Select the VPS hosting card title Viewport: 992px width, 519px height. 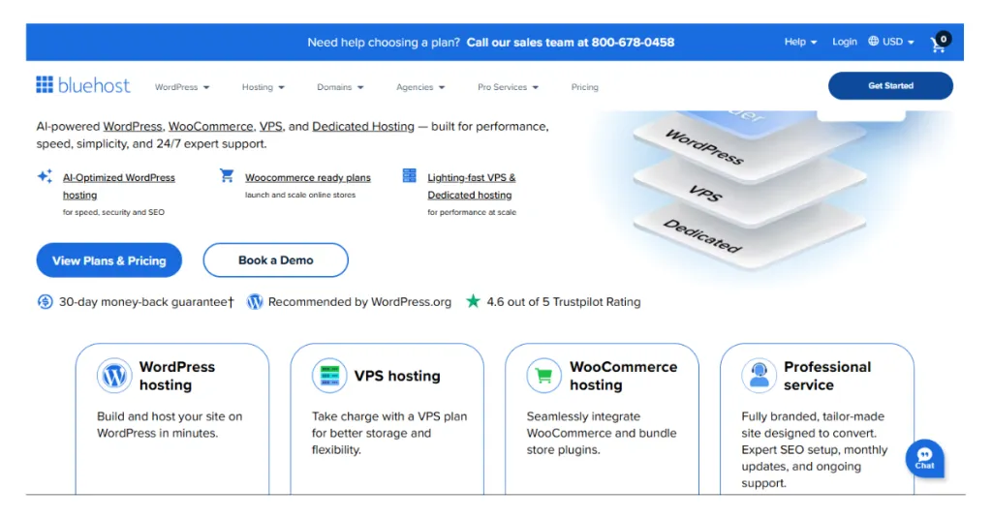pyautogui.click(x=397, y=376)
